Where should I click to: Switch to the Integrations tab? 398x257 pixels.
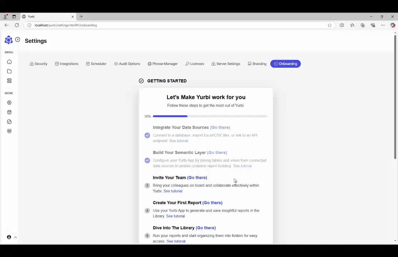[x=67, y=64]
